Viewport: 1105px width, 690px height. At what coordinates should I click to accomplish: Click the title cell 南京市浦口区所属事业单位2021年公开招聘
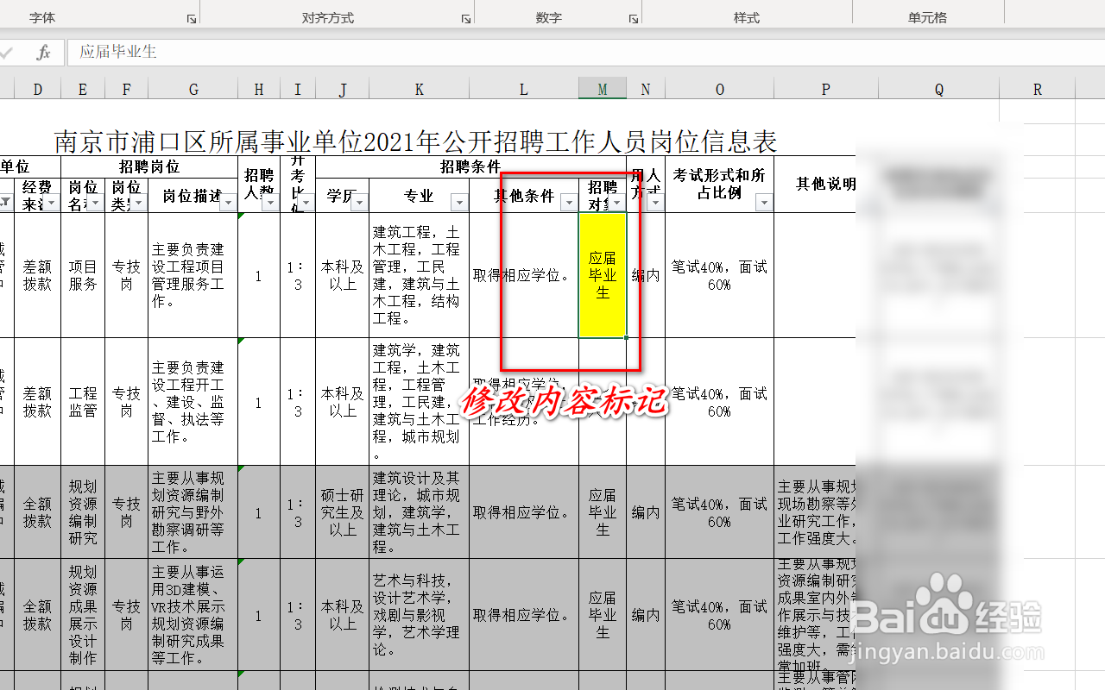coord(416,141)
